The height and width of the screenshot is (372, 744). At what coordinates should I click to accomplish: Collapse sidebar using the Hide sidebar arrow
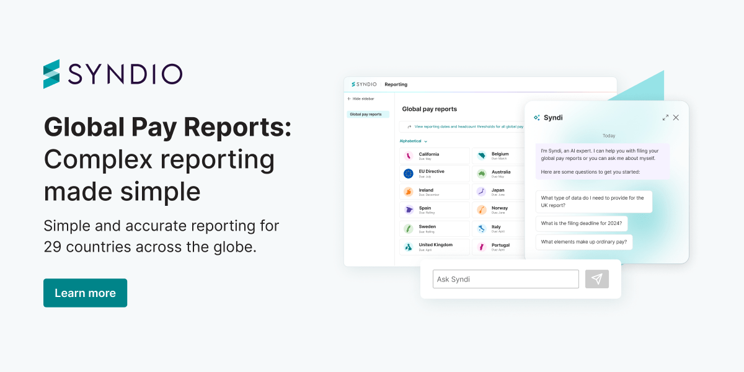[361, 99]
